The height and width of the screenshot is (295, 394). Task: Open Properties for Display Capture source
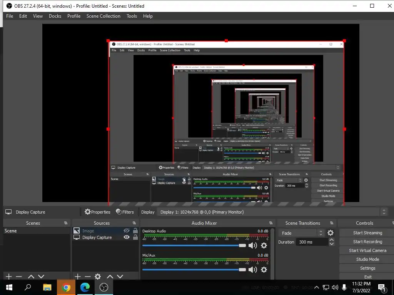(97, 212)
